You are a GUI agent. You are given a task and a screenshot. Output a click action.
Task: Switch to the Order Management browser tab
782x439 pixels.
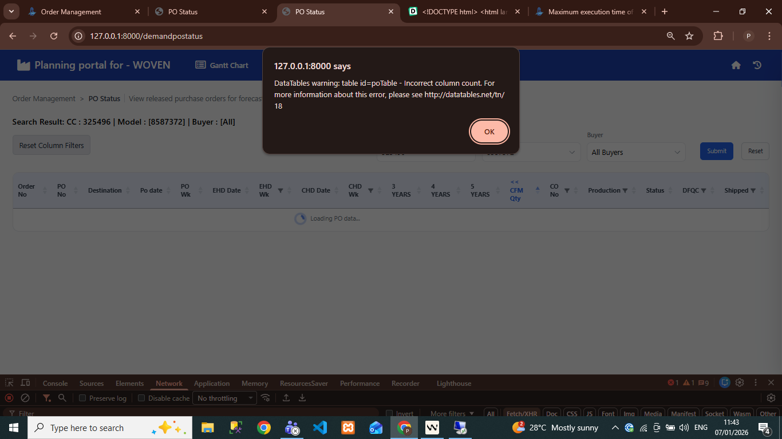point(71,12)
